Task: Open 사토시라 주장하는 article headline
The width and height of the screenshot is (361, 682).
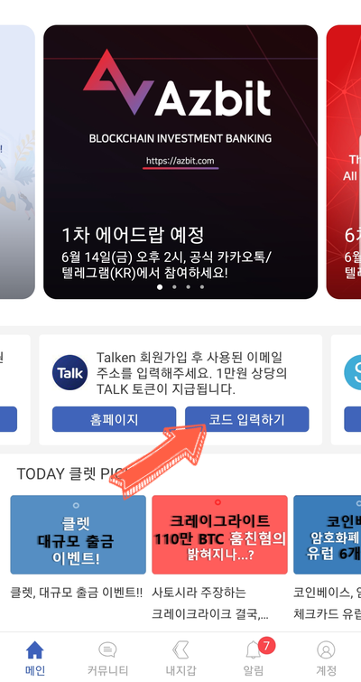Action: coord(199,592)
